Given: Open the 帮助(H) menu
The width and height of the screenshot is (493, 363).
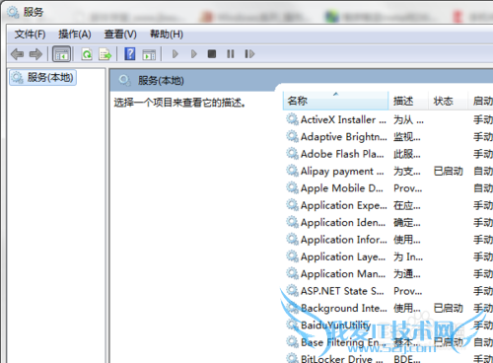Looking at the screenshot, I should click(167, 34).
